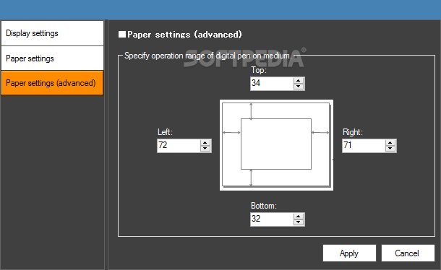
Task: Select Paper settings (advanced) tab
Action: tap(52, 83)
